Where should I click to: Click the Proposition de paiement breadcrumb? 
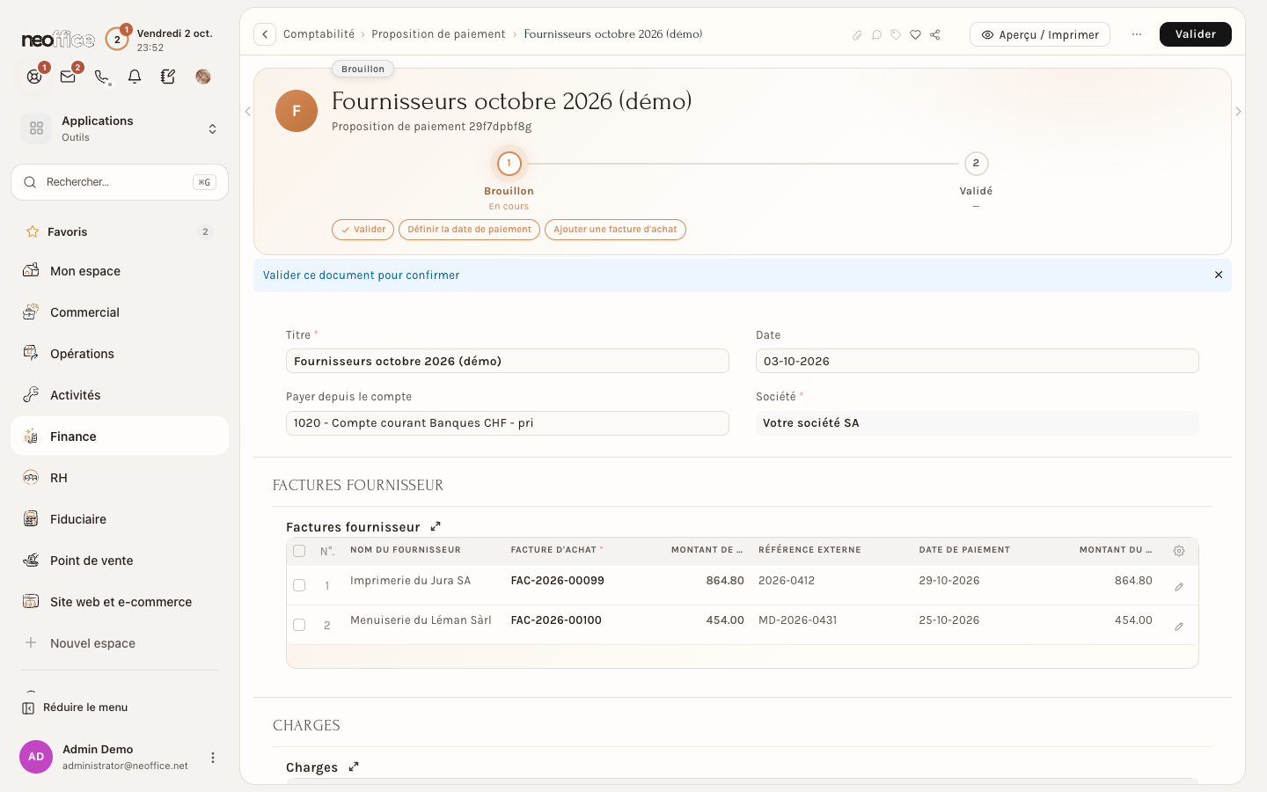point(438,34)
